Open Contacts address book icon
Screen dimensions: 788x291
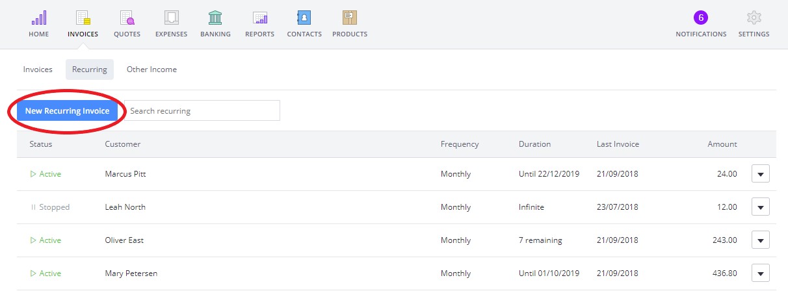[x=304, y=18]
